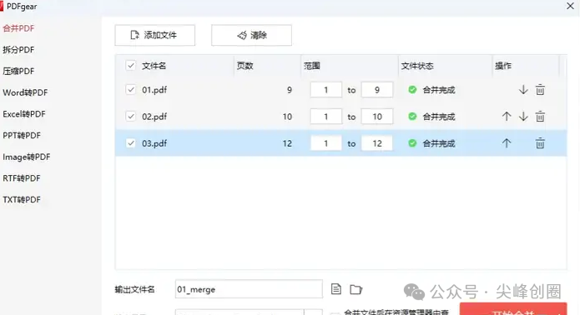Image resolution: width=580 pixels, height=315 pixels.
Task: Edit end page field for 01.pdf
Action: click(377, 90)
